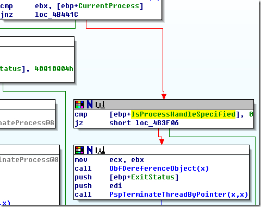Select the 'ecx, ebx' operands

pyautogui.click(x=127, y=160)
